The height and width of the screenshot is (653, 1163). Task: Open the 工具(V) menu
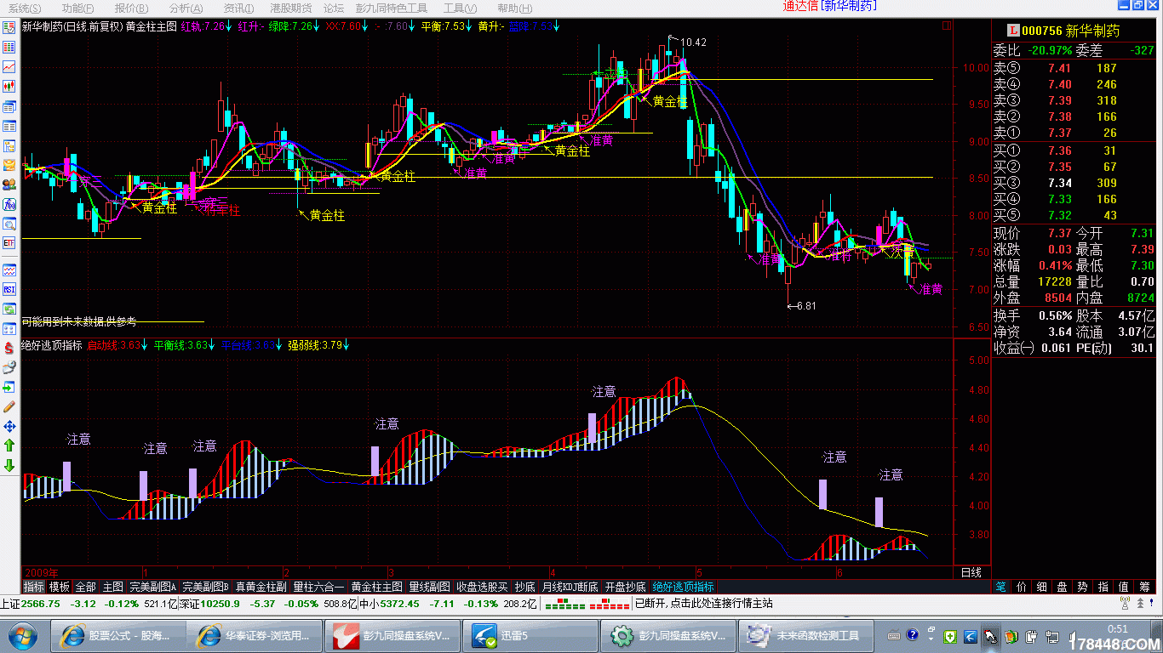click(460, 7)
